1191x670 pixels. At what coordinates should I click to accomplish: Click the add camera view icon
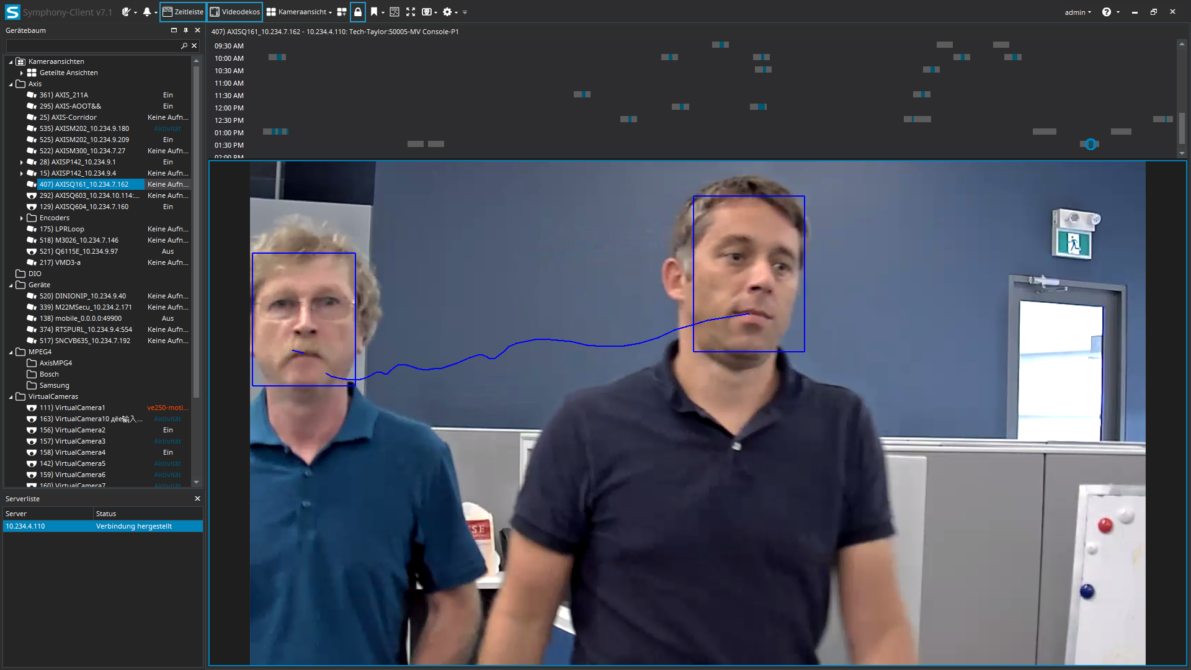coord(342,12)
